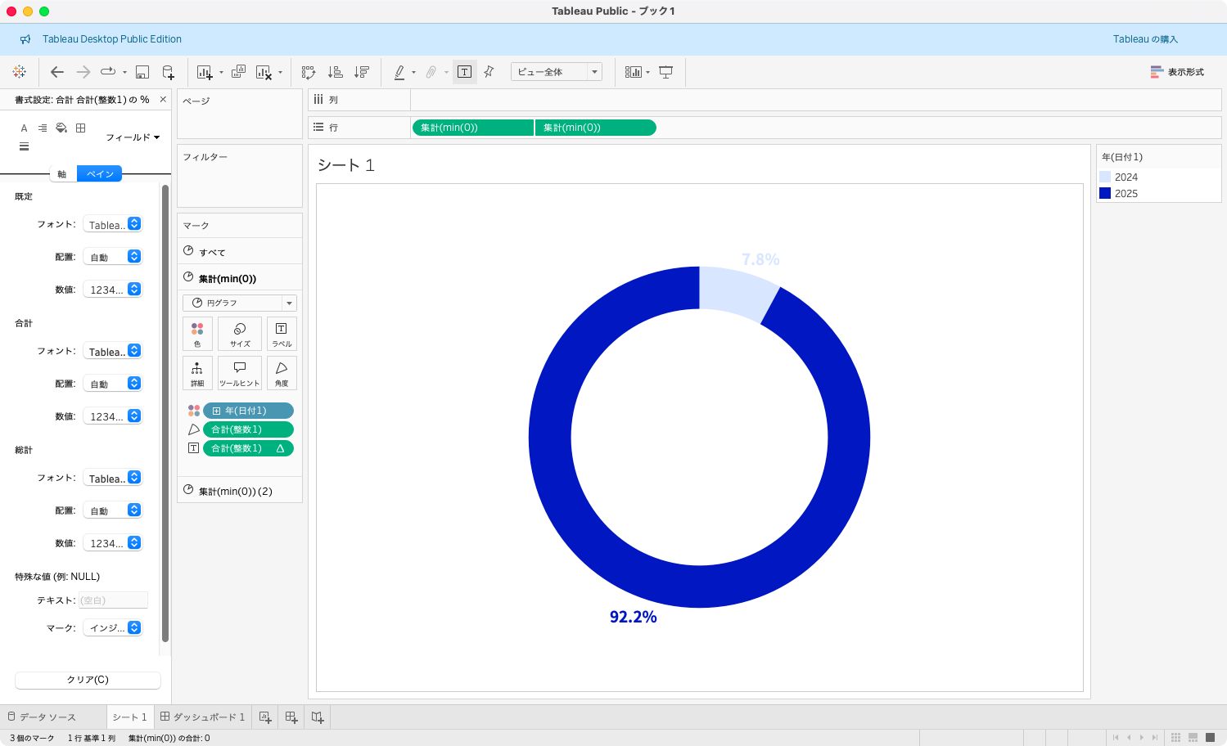Click the save workbook icon
The width and height of the screenshot is (1227, 746).
click(x=142, y=72)
